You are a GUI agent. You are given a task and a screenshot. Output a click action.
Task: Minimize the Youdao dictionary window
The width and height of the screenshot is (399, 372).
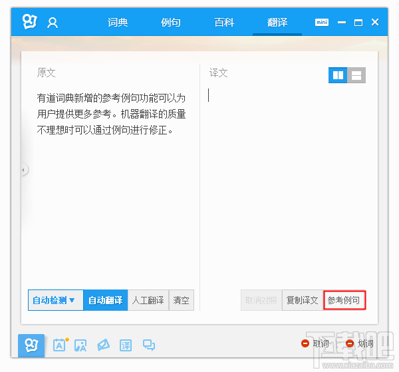[x=342, y=23]
